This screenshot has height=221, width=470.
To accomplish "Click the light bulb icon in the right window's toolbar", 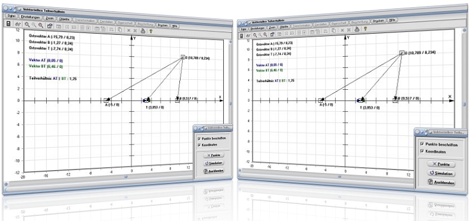I will 365,29.
